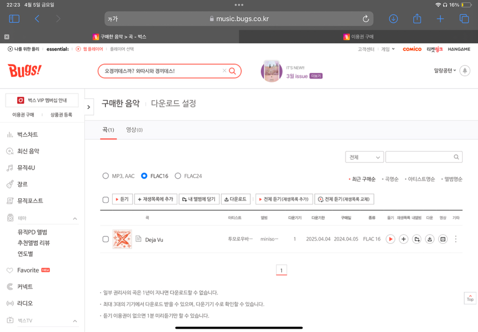The image size is (478, 332).
Task: Click 전체 듣기(재생목록 교체) button
Action: (344, 199)
